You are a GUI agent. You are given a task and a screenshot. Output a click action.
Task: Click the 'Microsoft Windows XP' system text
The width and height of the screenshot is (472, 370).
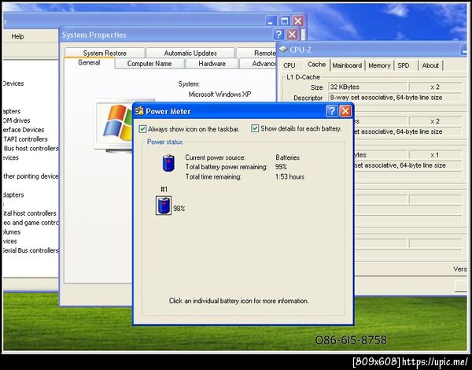tap(219, 94)
